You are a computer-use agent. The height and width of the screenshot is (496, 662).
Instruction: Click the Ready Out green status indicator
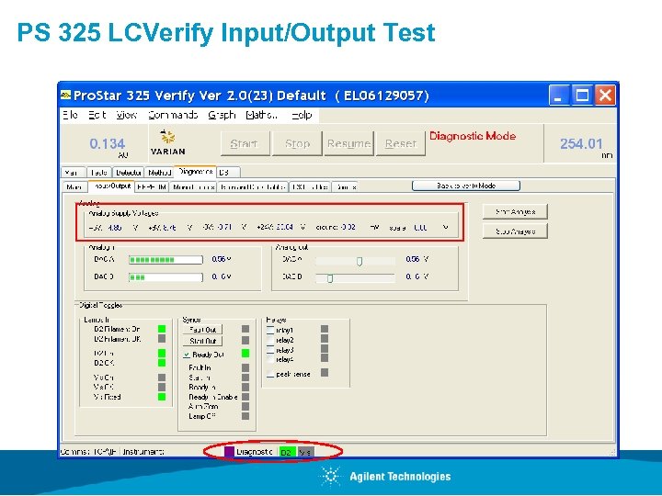click(245, 354)
